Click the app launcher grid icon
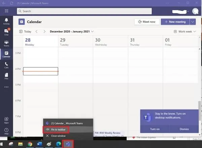Viewport: 202px width, 148px height. (6, 11)
